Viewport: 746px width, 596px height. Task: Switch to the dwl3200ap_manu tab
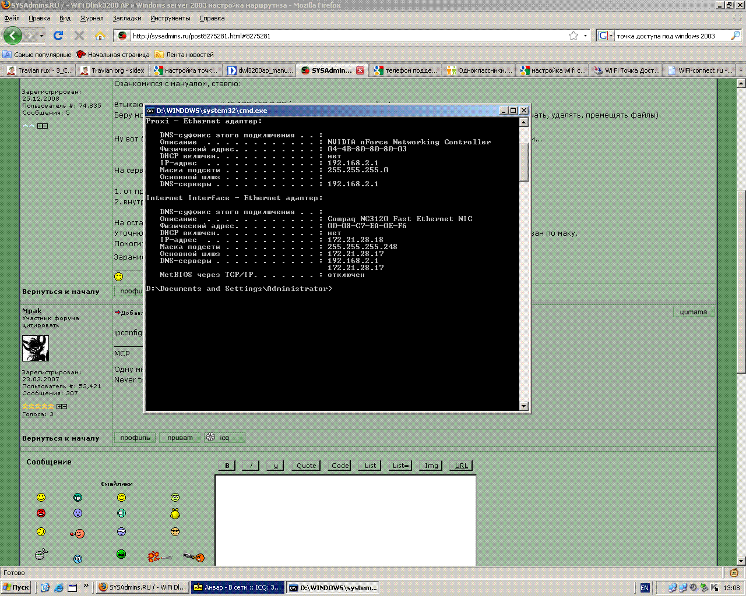tap(259, 70)
